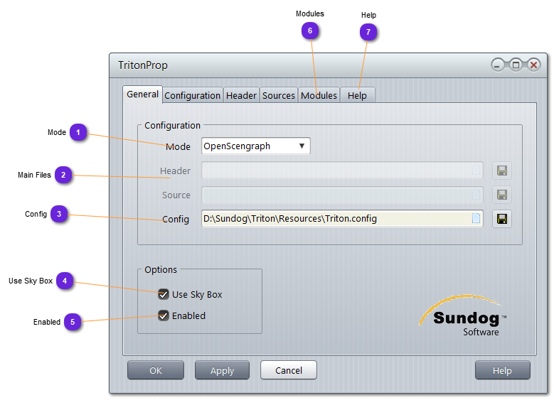Click annotation marker number 6 for Modules

[x=309, y=31]
